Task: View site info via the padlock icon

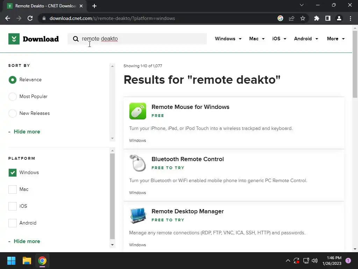Action: (44, 18)
